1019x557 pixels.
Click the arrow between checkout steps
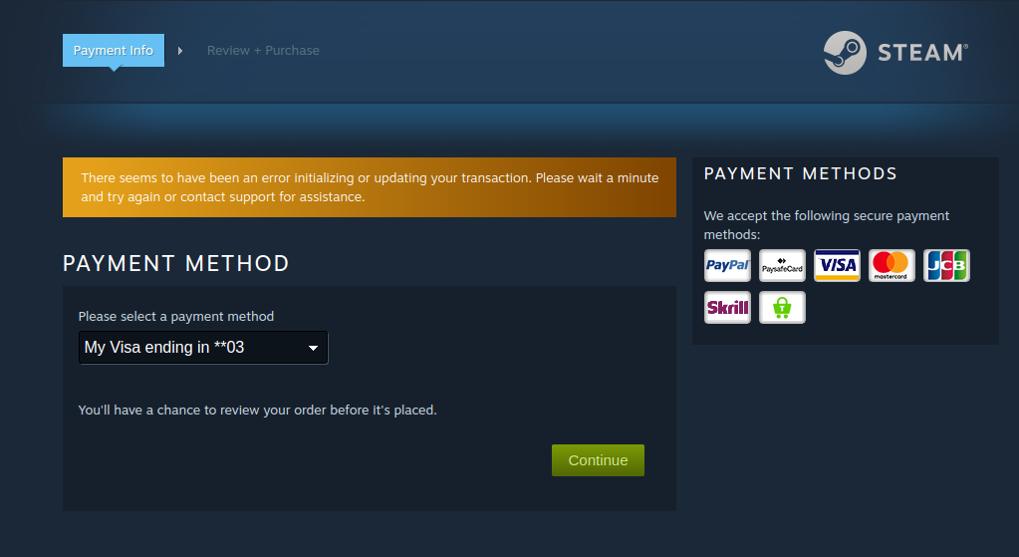pos(180,51)
